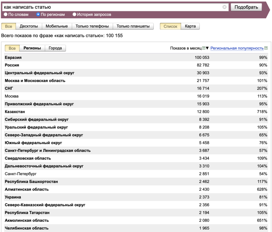Select the История запросов radio button
The width and height of the screenshot is (272, 232).
(x=74, y=14)
